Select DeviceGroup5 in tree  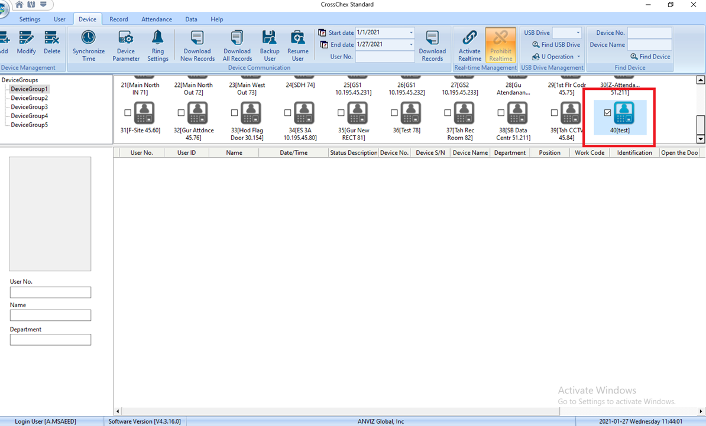[29, 125]
